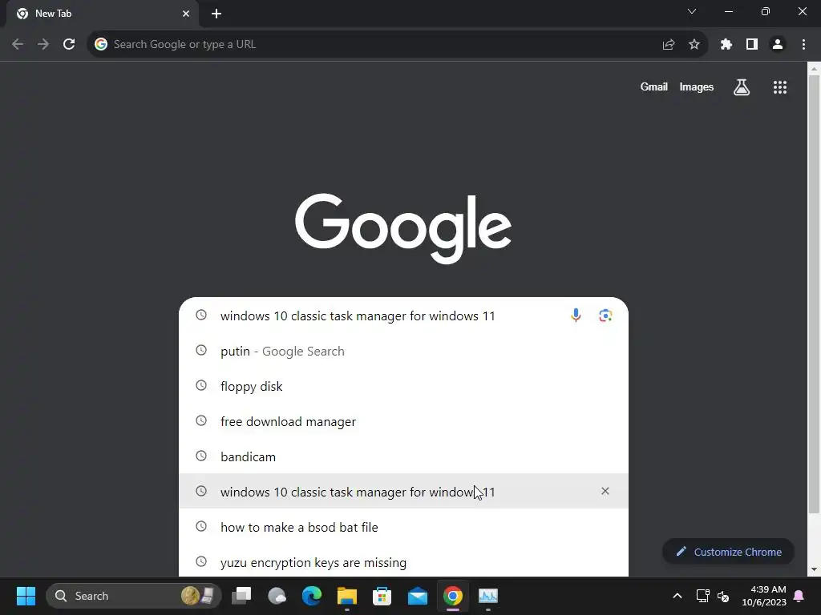Open the Chrome profile avatar
Viewport: 821px width, 615px height.
[778, 45]
